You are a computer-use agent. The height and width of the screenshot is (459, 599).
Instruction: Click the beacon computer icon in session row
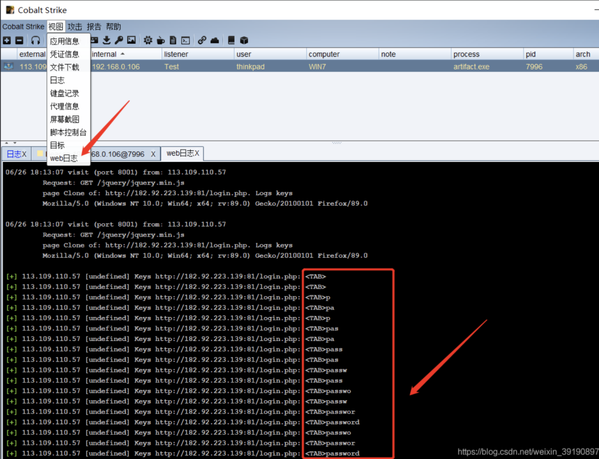pos(8,67)
